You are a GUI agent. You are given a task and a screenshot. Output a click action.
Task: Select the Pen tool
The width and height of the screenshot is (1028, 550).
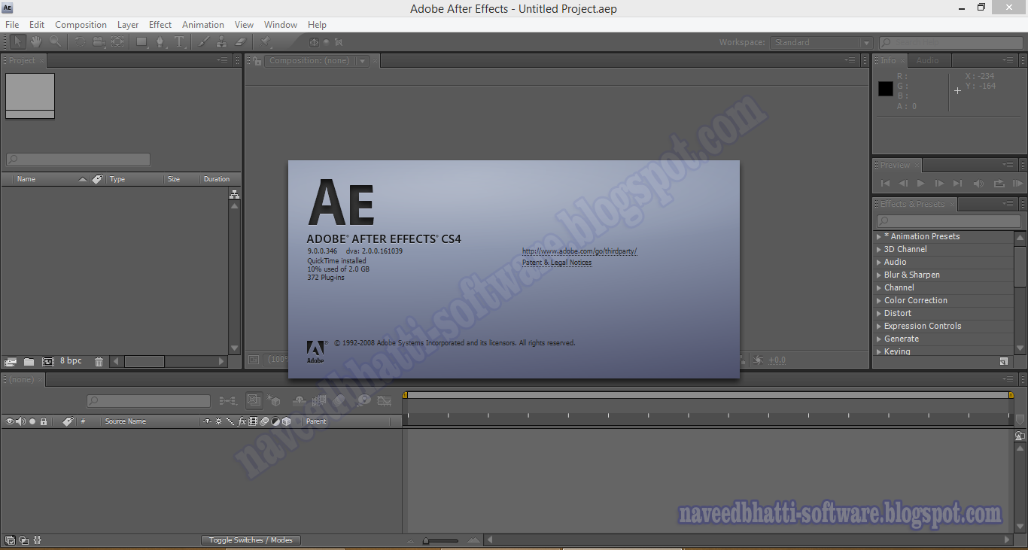coord(160,42)
